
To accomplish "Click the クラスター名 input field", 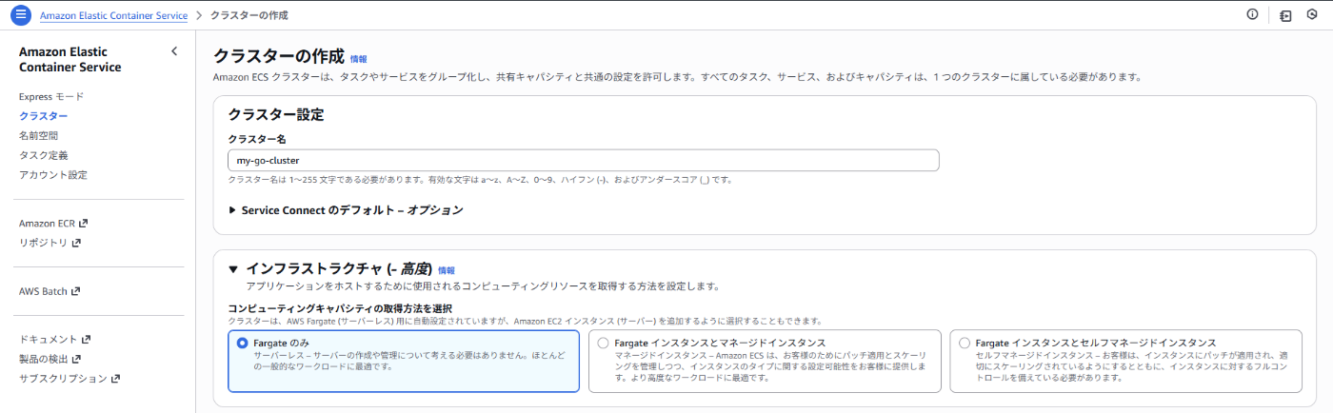I will [x=584, y=160].
